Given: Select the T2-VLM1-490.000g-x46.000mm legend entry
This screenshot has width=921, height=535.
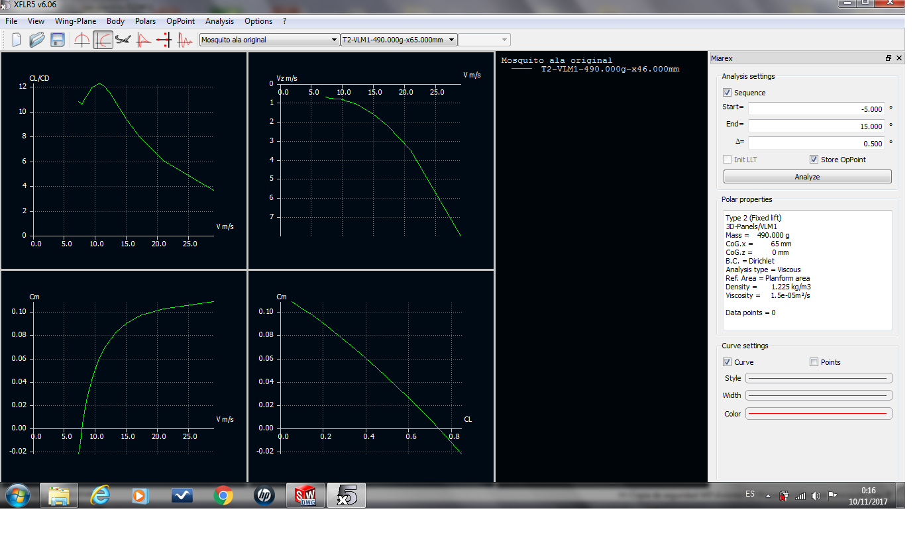Looking at the screenshot, I should 610,69.
